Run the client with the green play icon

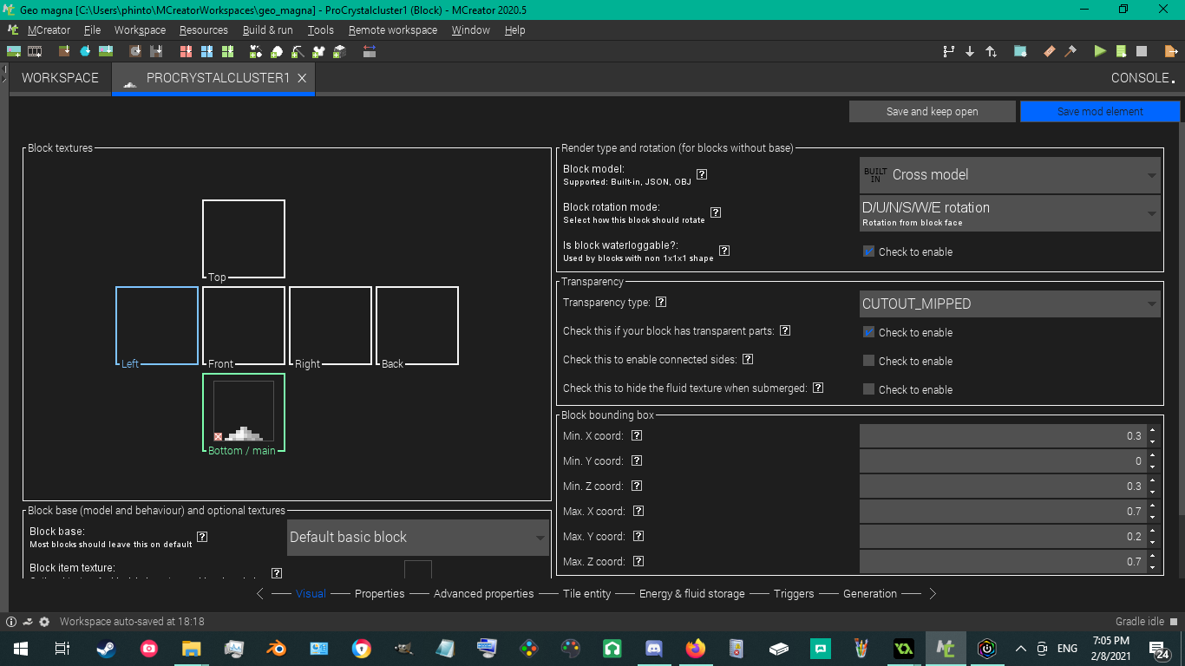[1098, 51]
